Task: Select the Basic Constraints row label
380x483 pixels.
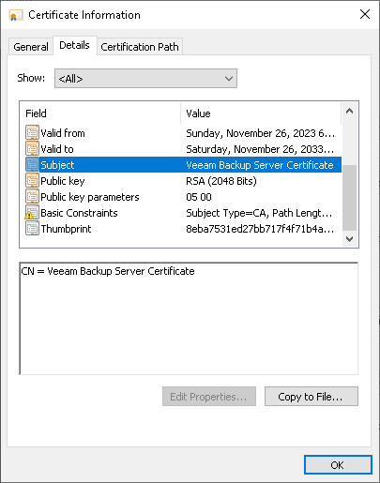Action: [x=79, y=213]
